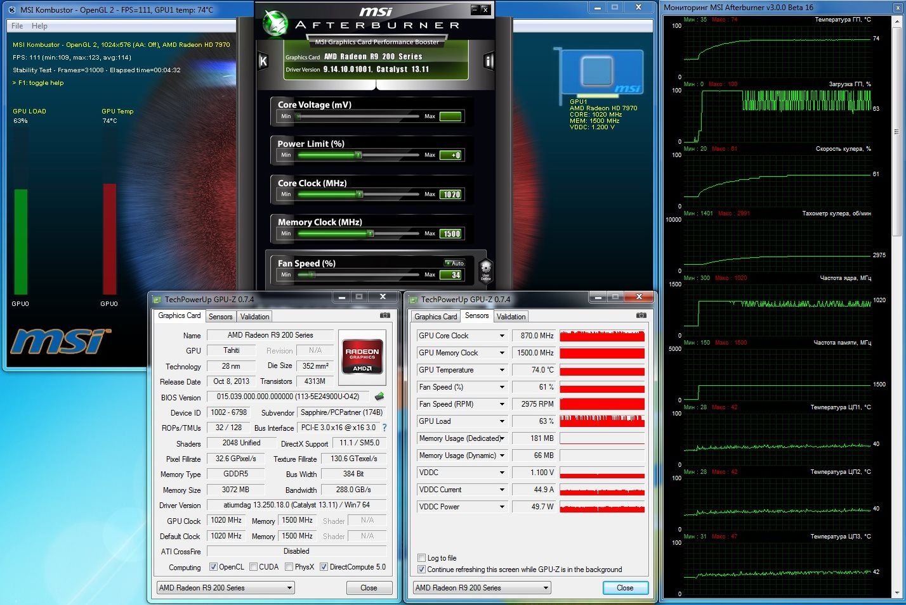The image size is (906, 605).
Task: Open the VDDC Power sensor dropdown
Action: (502, 507)
